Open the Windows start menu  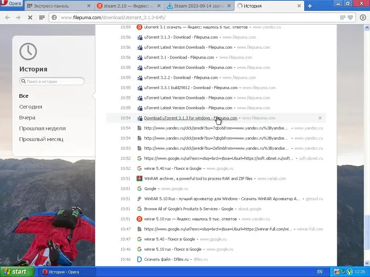(17, 272)
